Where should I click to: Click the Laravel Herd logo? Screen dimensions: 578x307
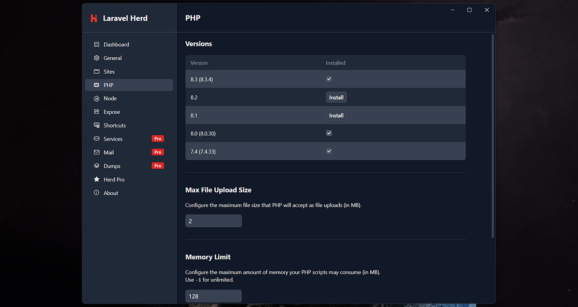[94, 18]
